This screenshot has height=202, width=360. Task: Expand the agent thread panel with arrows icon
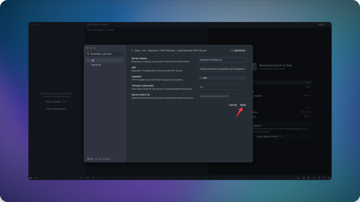point(200,30)
